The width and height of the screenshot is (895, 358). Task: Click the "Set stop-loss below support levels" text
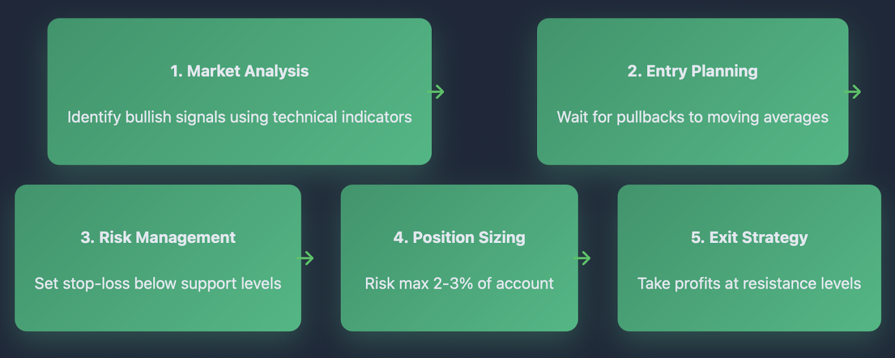click(x=158, y=283)
